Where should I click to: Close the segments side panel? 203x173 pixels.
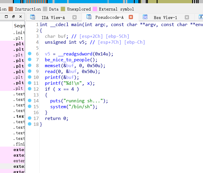[21, 16]
